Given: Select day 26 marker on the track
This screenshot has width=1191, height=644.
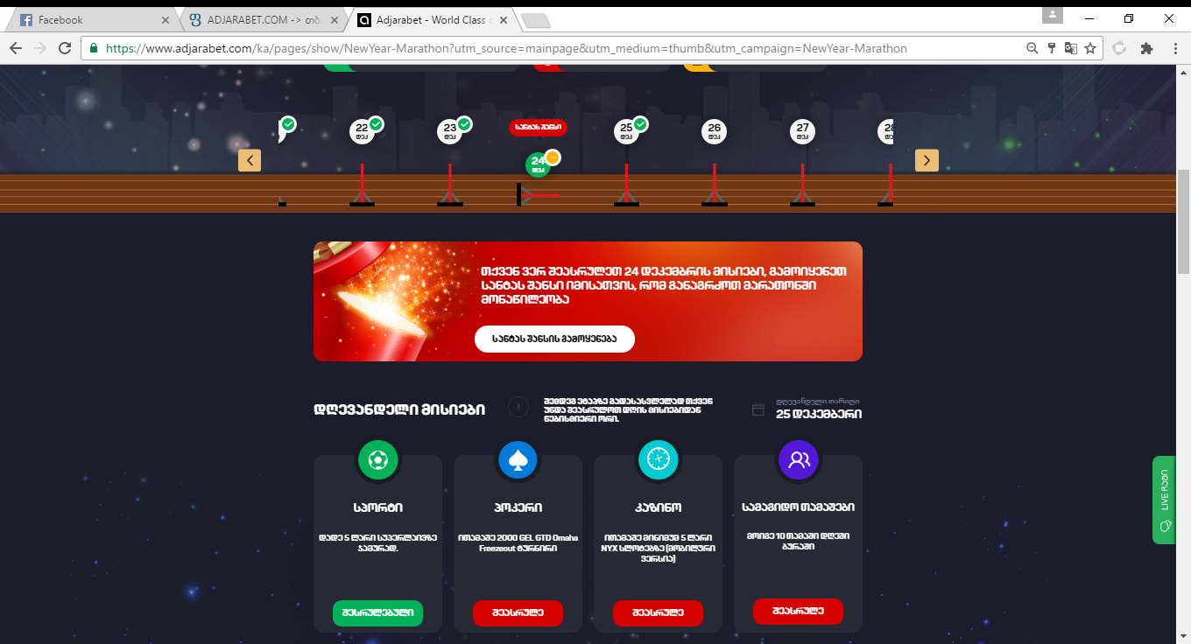Looking at the screenshot, I should (x=715, y=131).
